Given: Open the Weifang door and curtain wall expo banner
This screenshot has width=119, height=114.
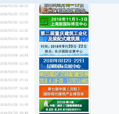Looking at the screenshot, I should point(64,106).
